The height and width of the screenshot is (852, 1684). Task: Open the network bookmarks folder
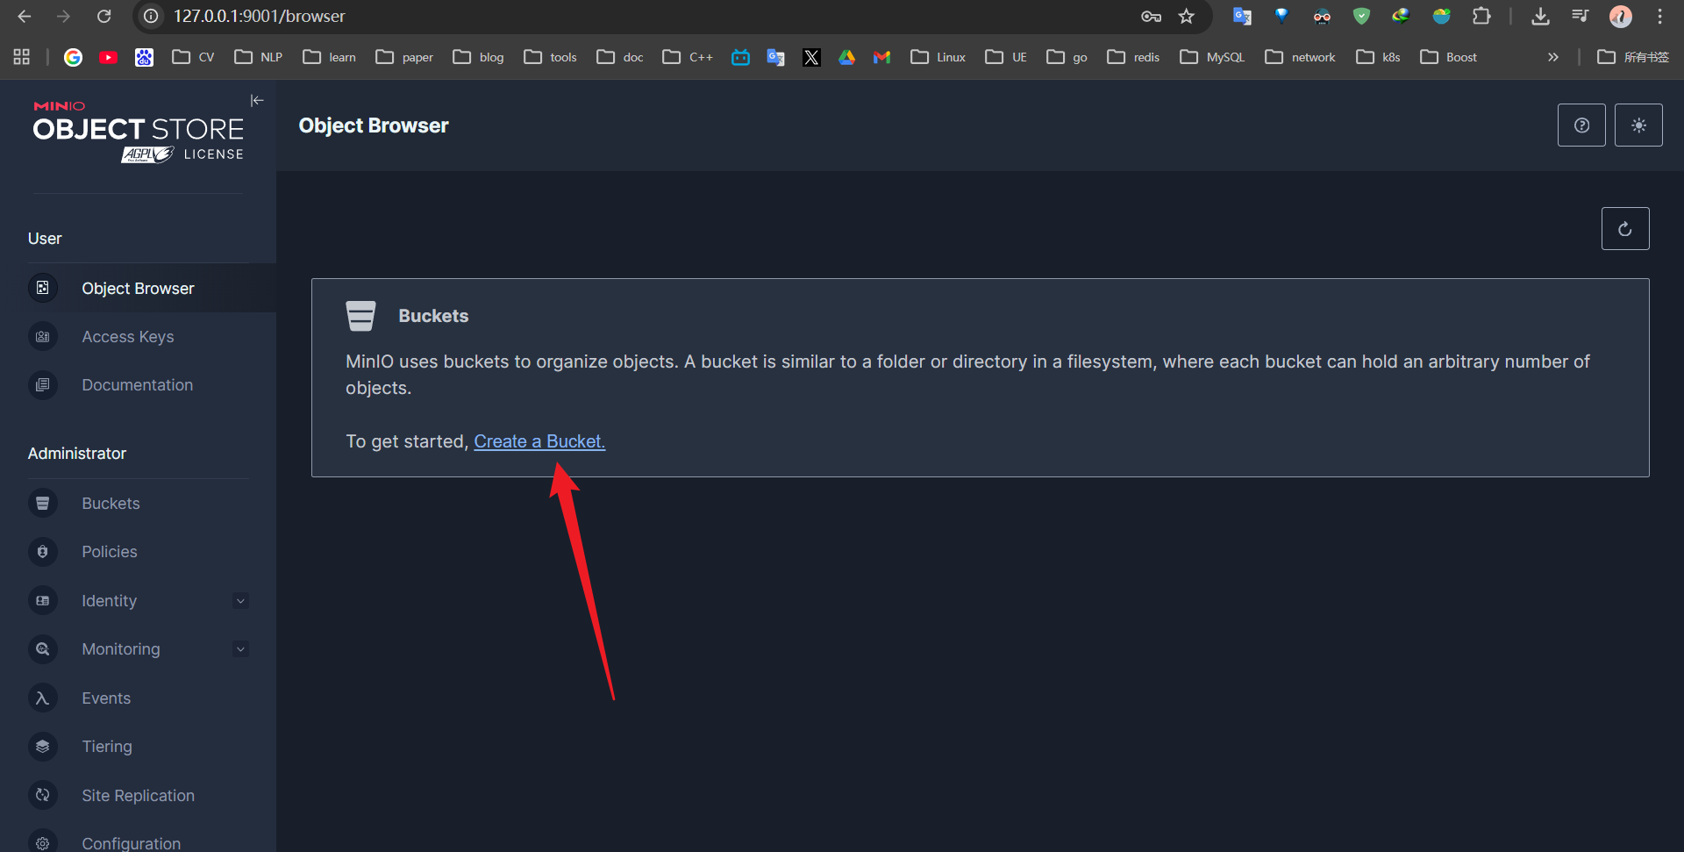1300,57
